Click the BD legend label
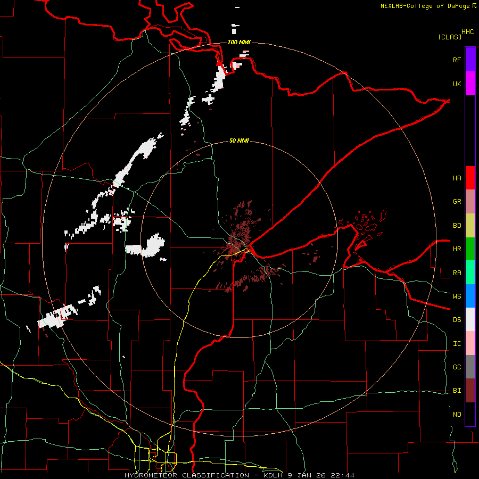This screenshot has width=479, height=479. (457, 226)
